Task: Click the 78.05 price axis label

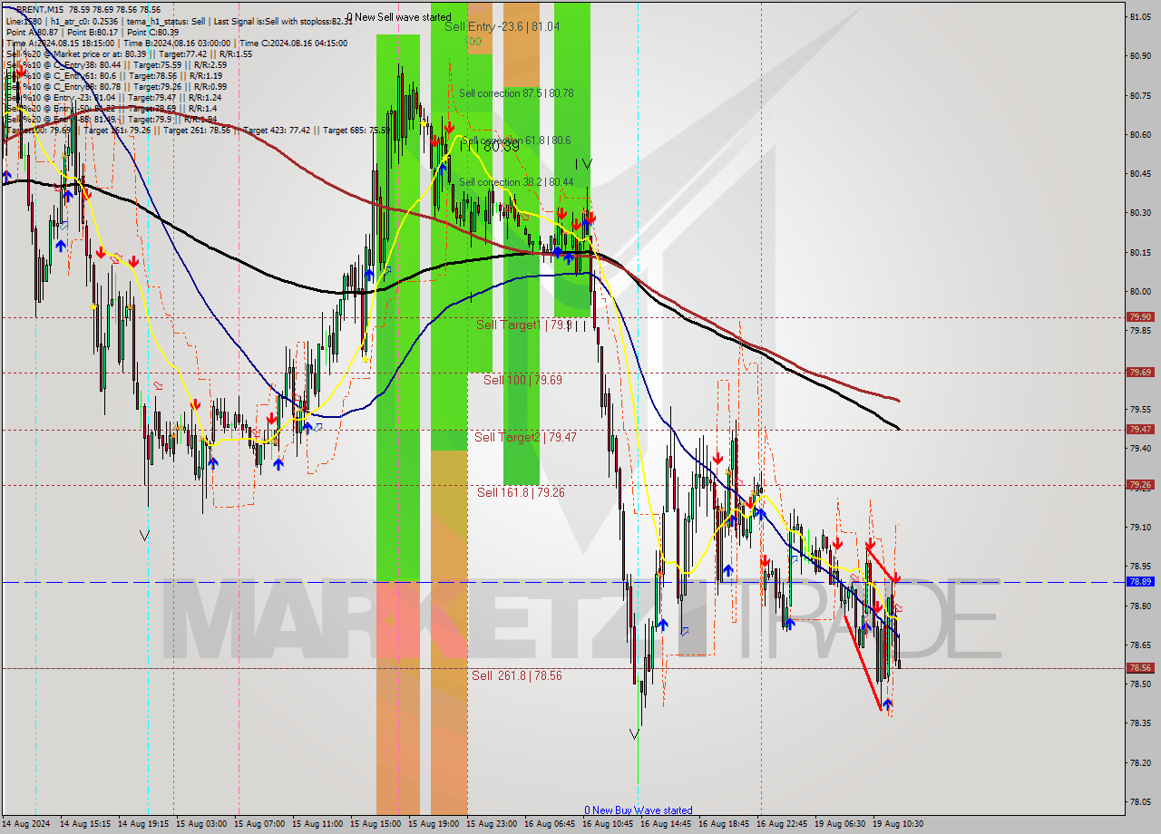Action: pyautogui.click(x=1140, y=802)
